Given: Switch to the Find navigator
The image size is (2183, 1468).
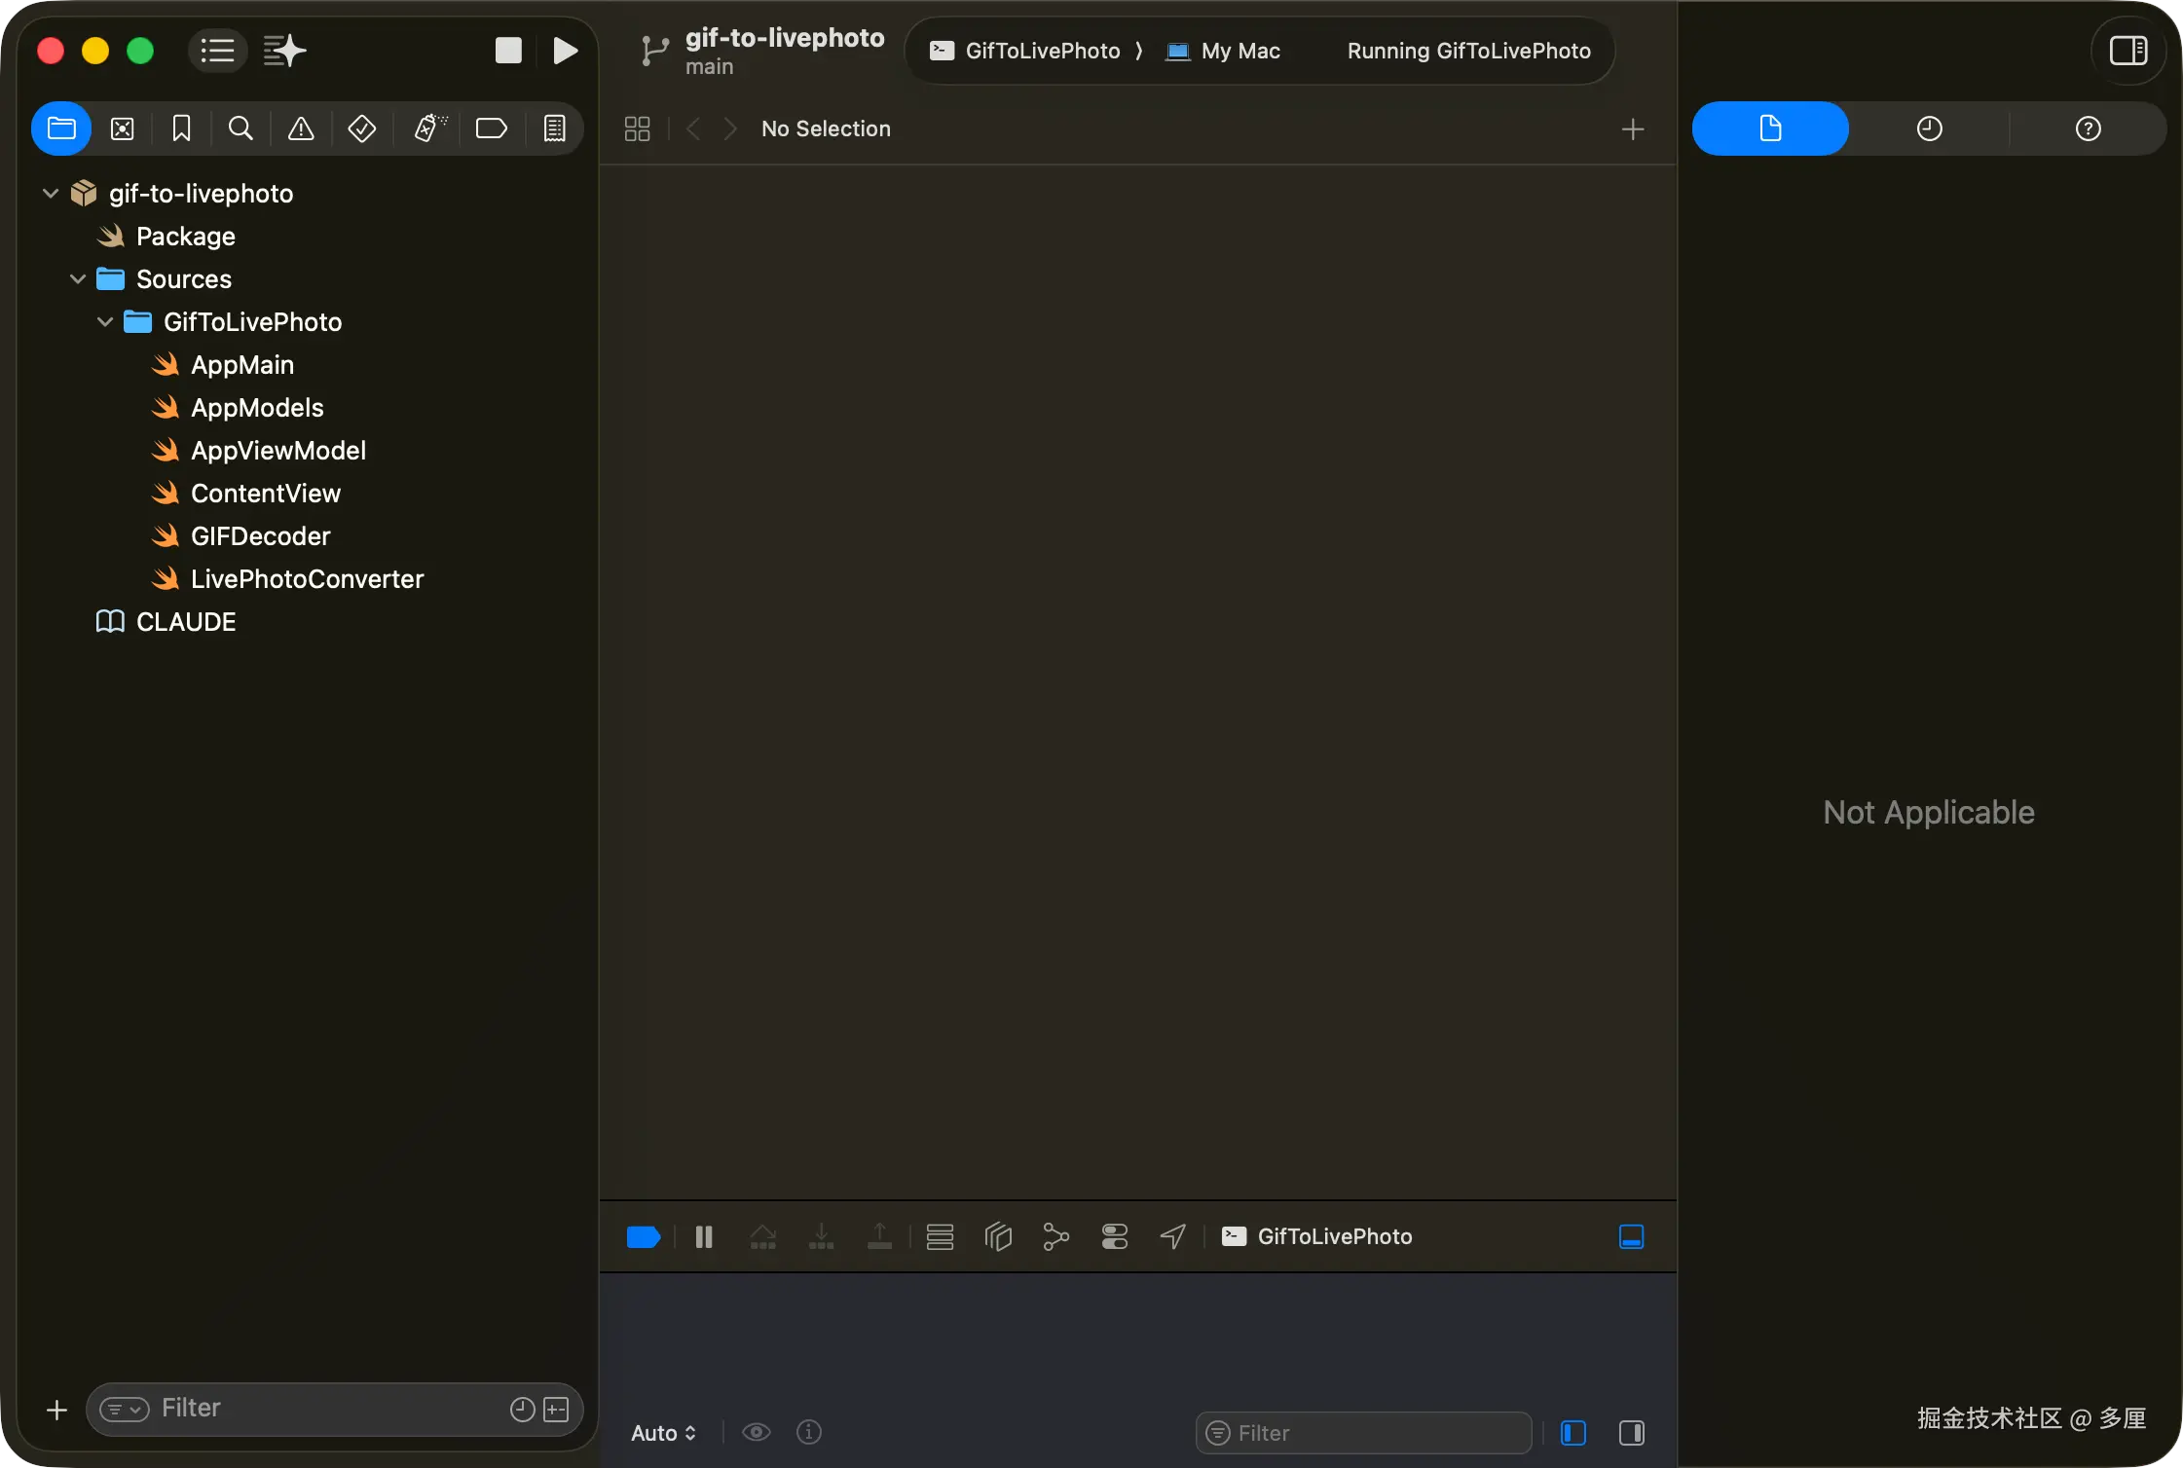Looking at the screenshot, I should [x=240, y=128].
